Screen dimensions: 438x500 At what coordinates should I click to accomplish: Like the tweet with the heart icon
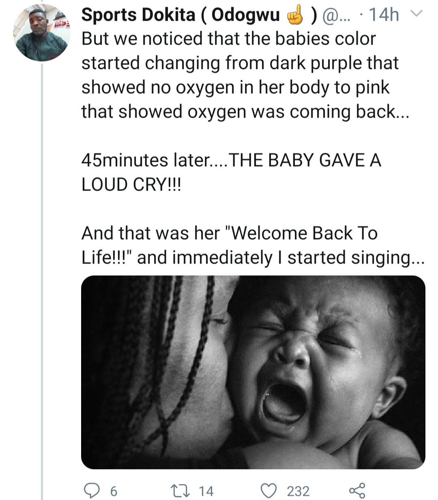[268, 491]
